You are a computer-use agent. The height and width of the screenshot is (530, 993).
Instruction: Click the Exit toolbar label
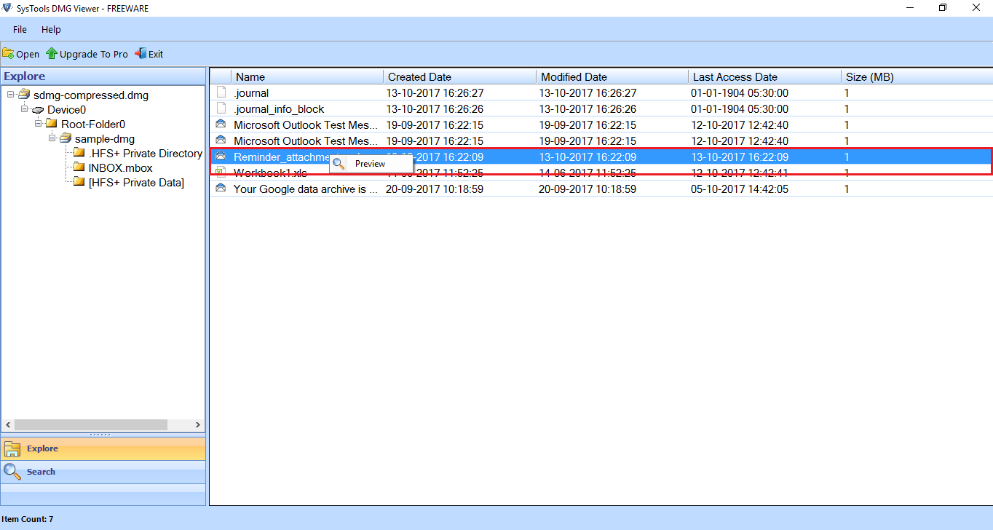pos(156,54)
